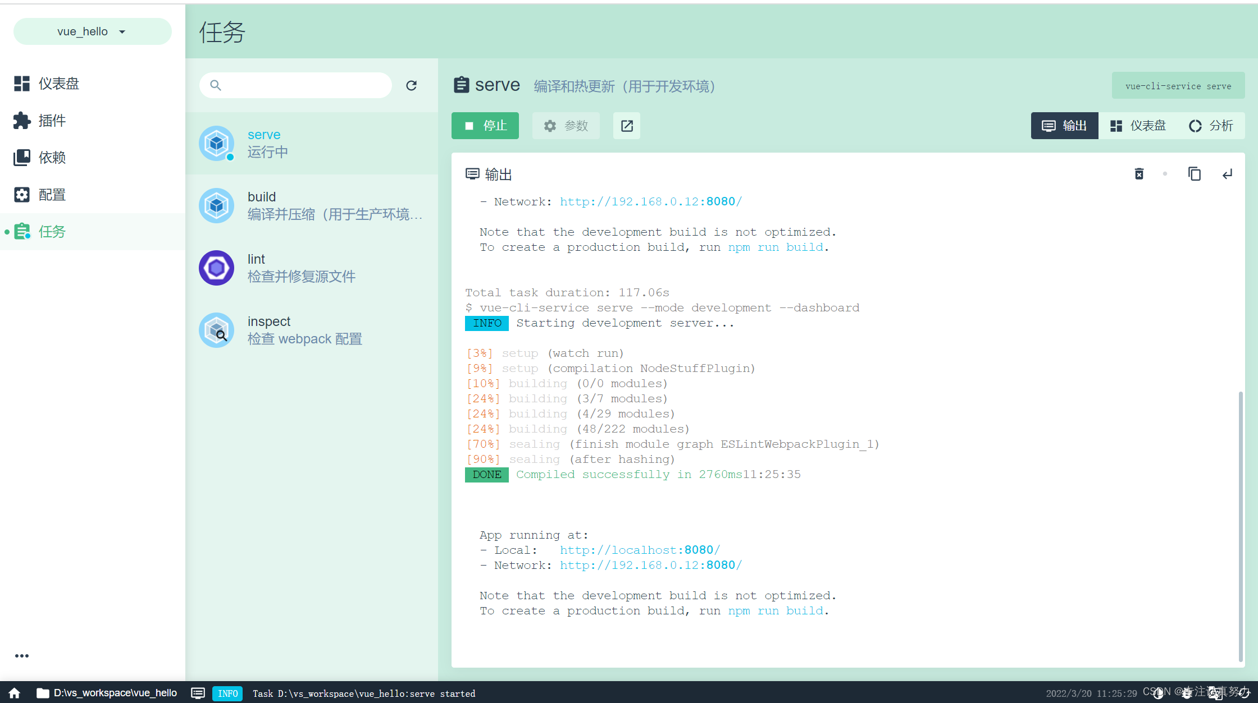Expand the vue_hello project dropdown
This screenshot has width=1258, height=703.
[x=92, y=31]
